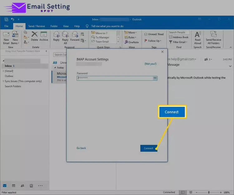Click the Forward icon
The image size is (234, 195).
click(75, 34)
